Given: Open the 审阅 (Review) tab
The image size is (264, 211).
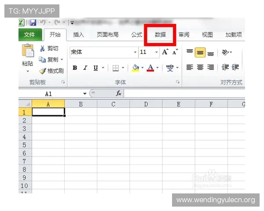Looking at the screenshot, I should tap(184, 35).
